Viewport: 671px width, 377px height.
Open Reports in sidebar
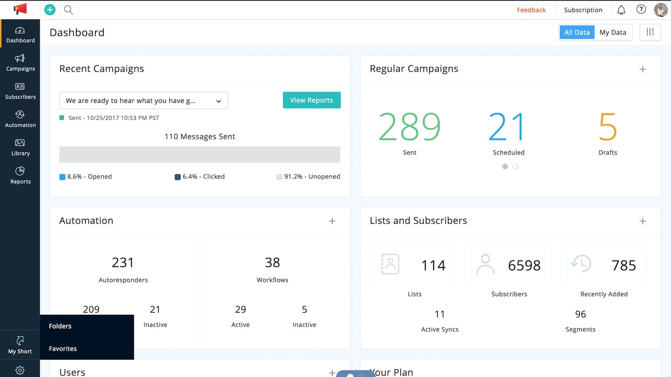[x=20, y=176]
